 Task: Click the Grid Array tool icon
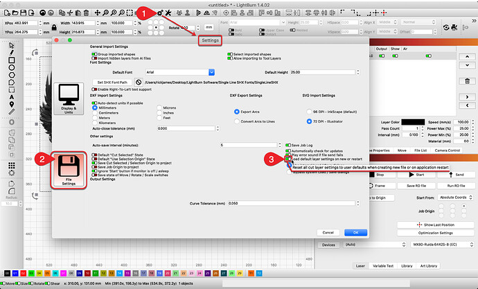12,166
